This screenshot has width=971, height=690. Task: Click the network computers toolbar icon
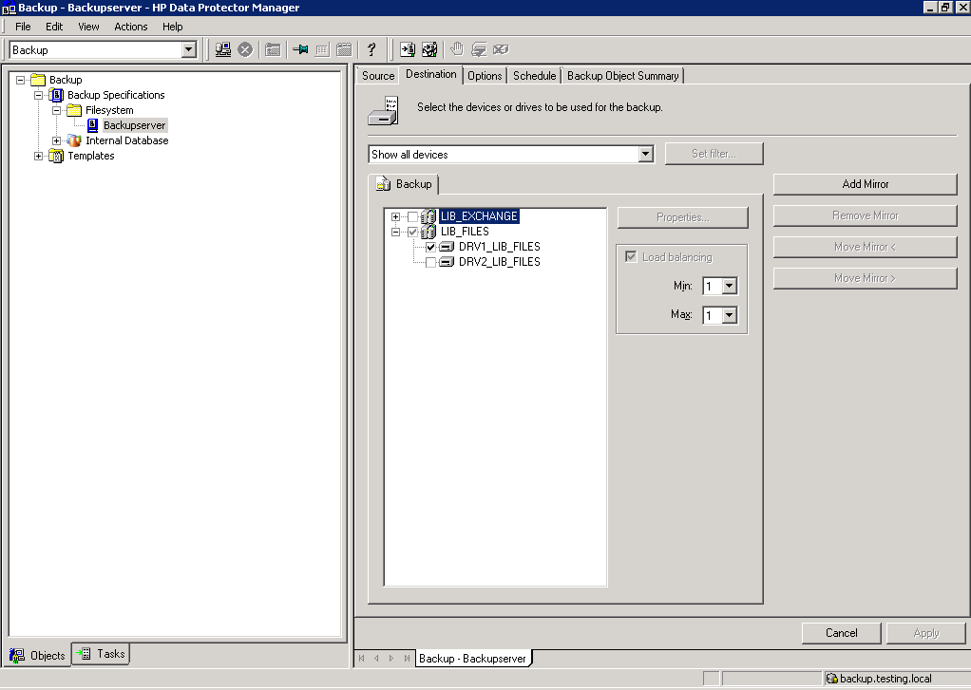click(223, 49)
